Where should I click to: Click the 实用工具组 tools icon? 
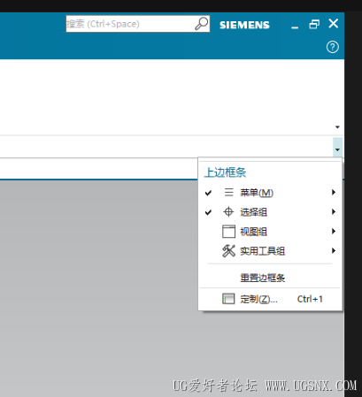228,251
